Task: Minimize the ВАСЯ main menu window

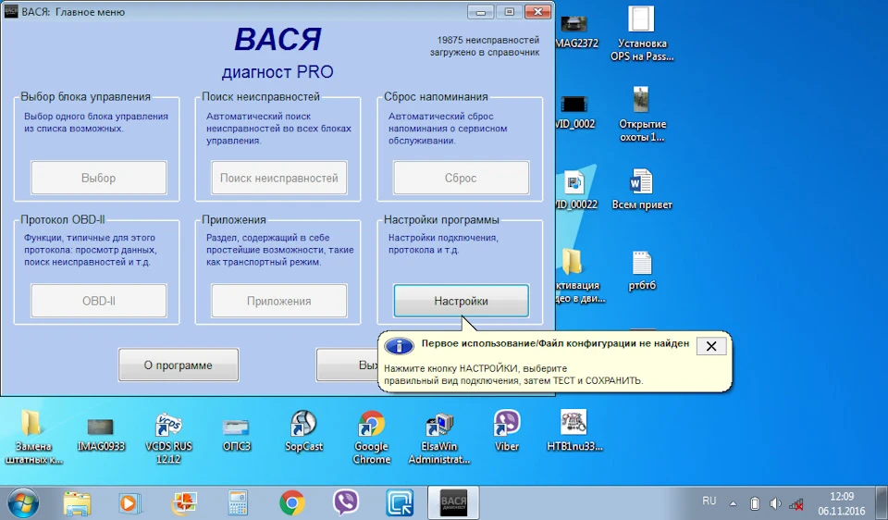Action: point(481,12)
